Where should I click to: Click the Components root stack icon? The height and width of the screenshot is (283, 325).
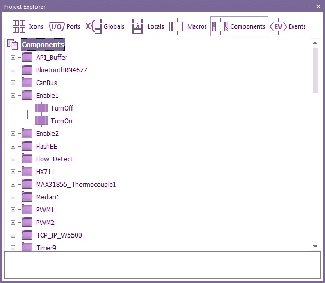pos(13,45)
